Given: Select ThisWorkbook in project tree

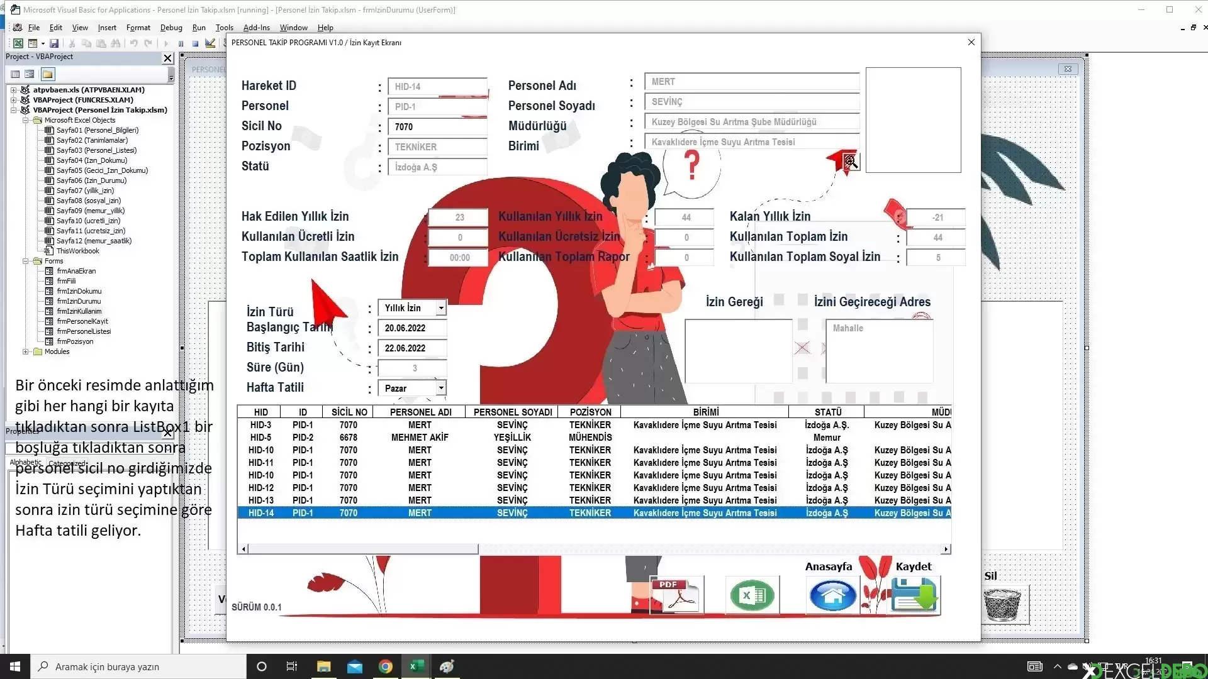Looking at the screenshot, I should coord(77,251).
